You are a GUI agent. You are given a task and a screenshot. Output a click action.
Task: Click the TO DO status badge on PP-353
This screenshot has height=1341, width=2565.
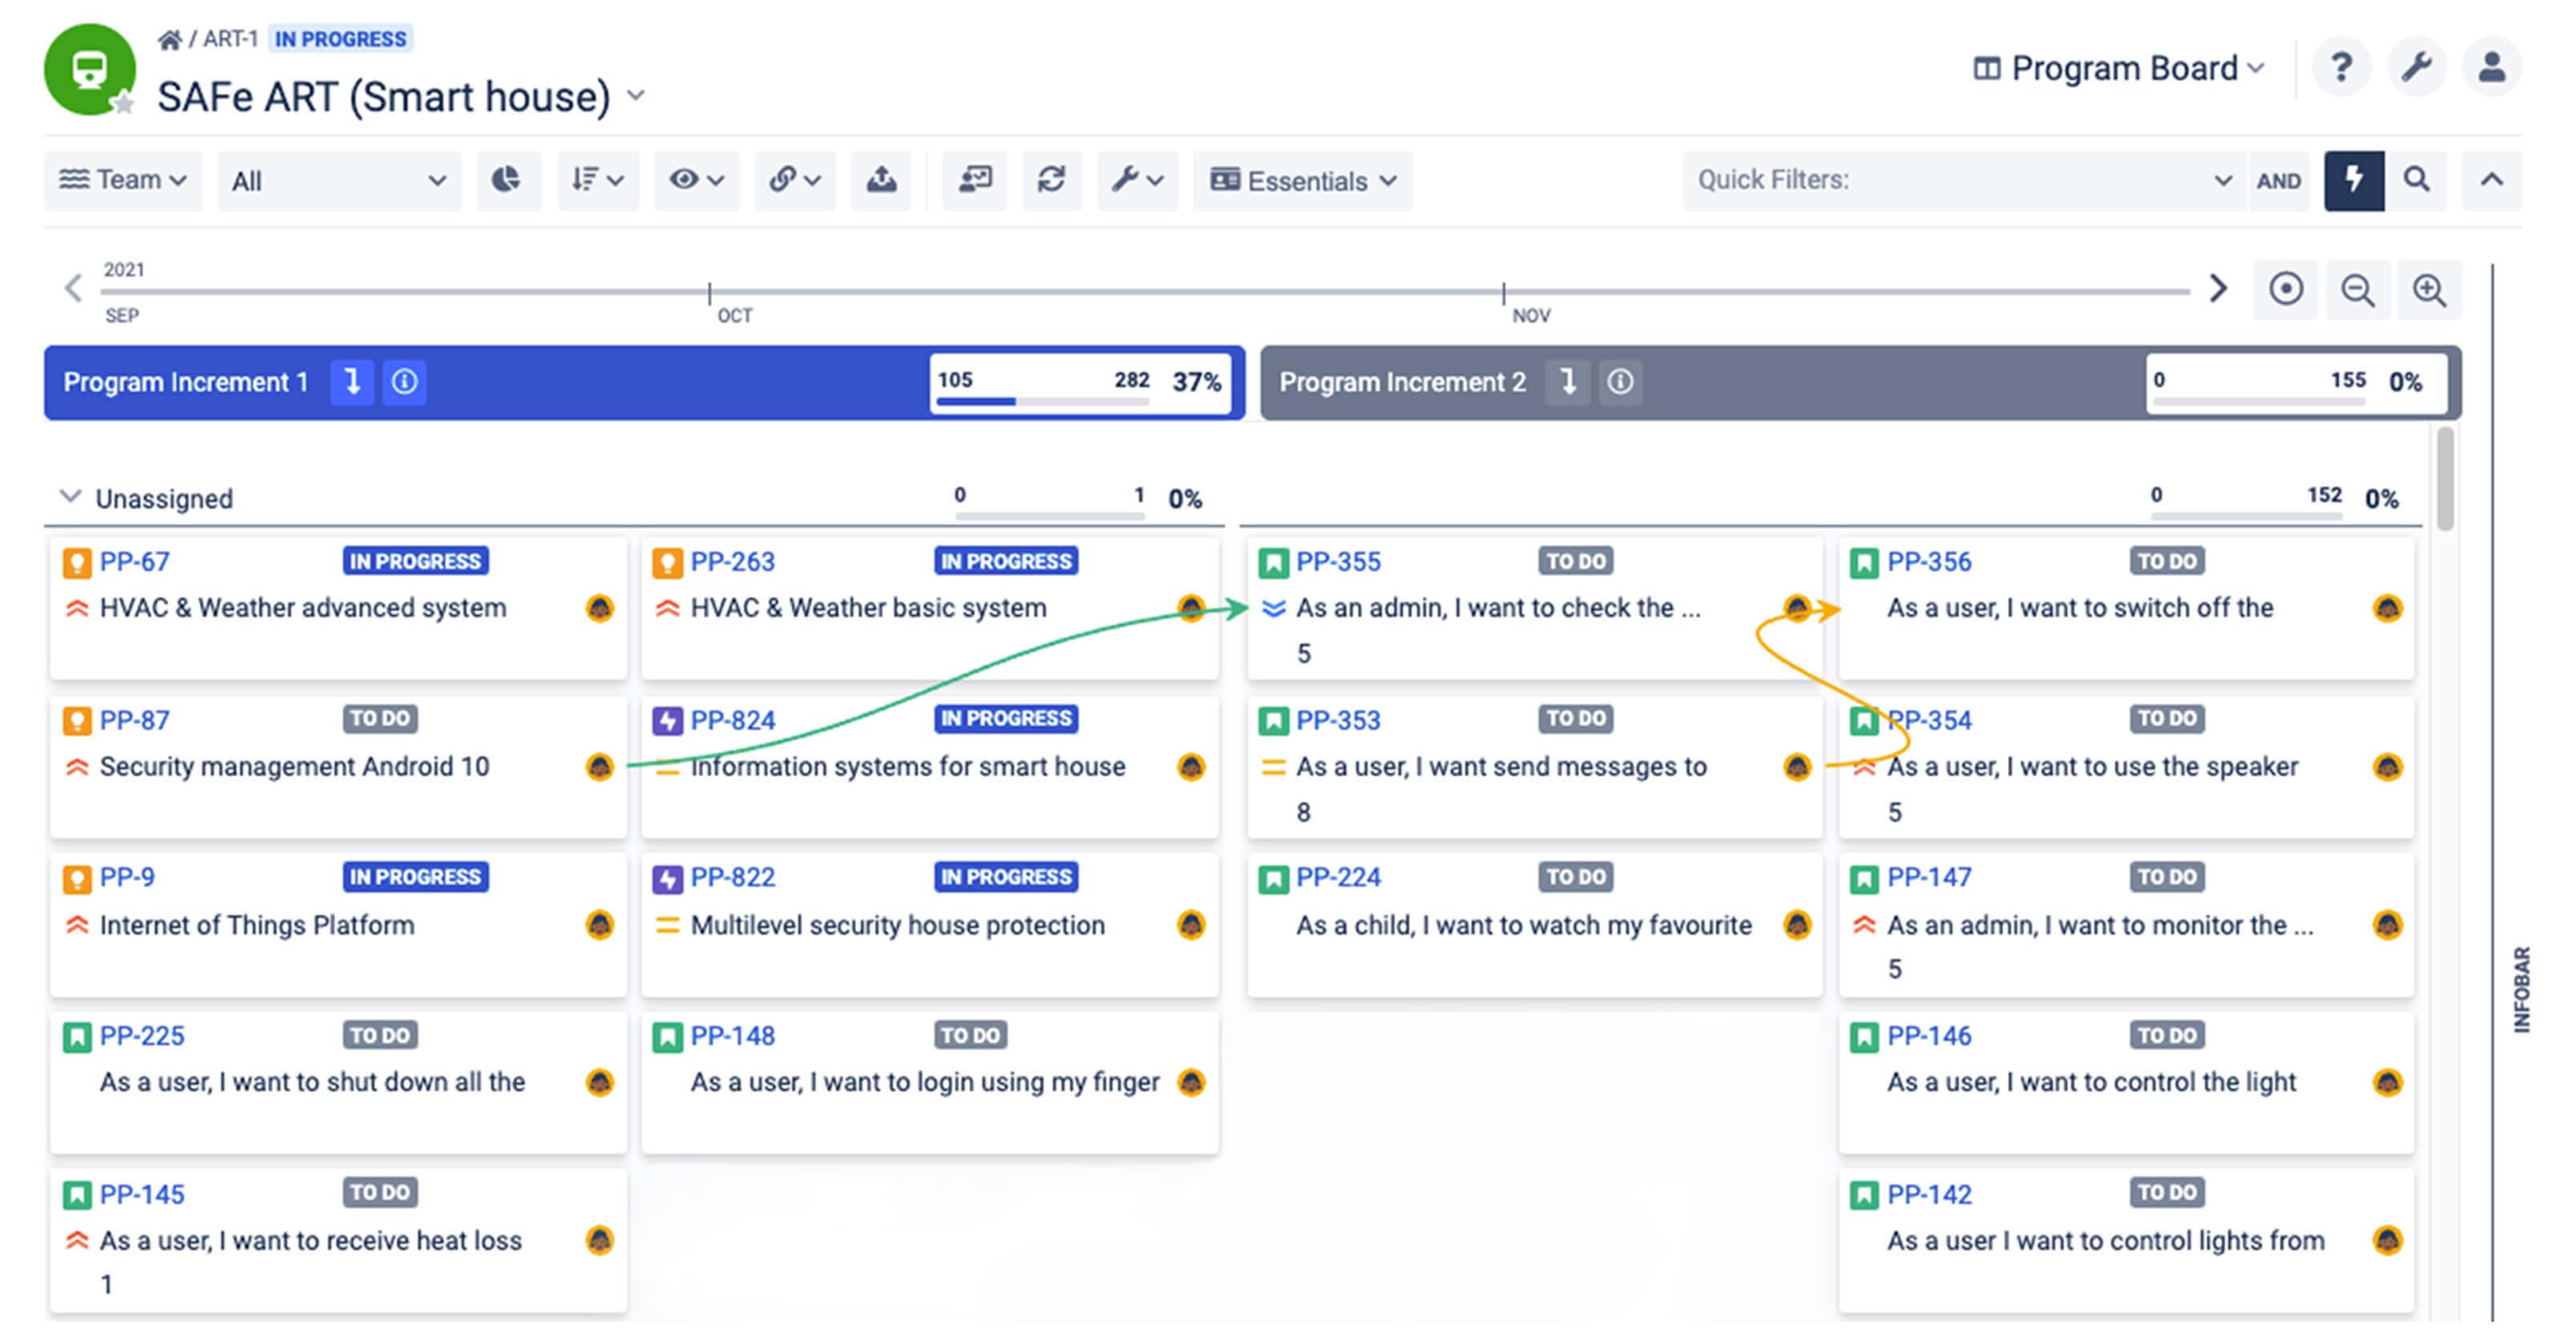(x=1575, y=719)
